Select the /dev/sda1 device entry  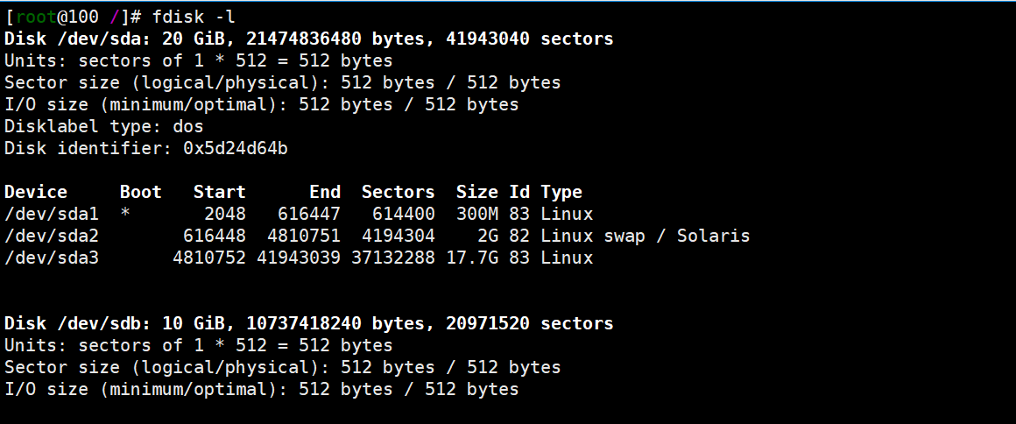tap(52, 214)
